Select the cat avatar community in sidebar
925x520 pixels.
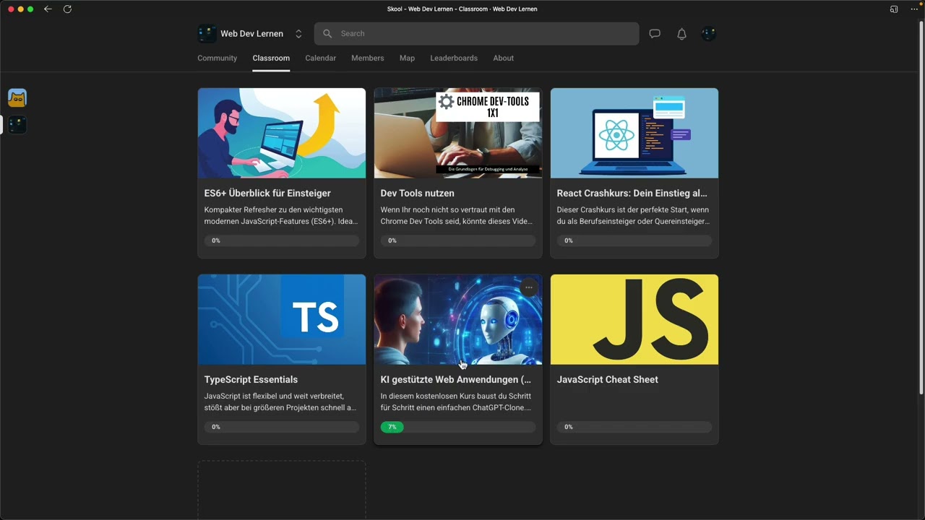17,97
